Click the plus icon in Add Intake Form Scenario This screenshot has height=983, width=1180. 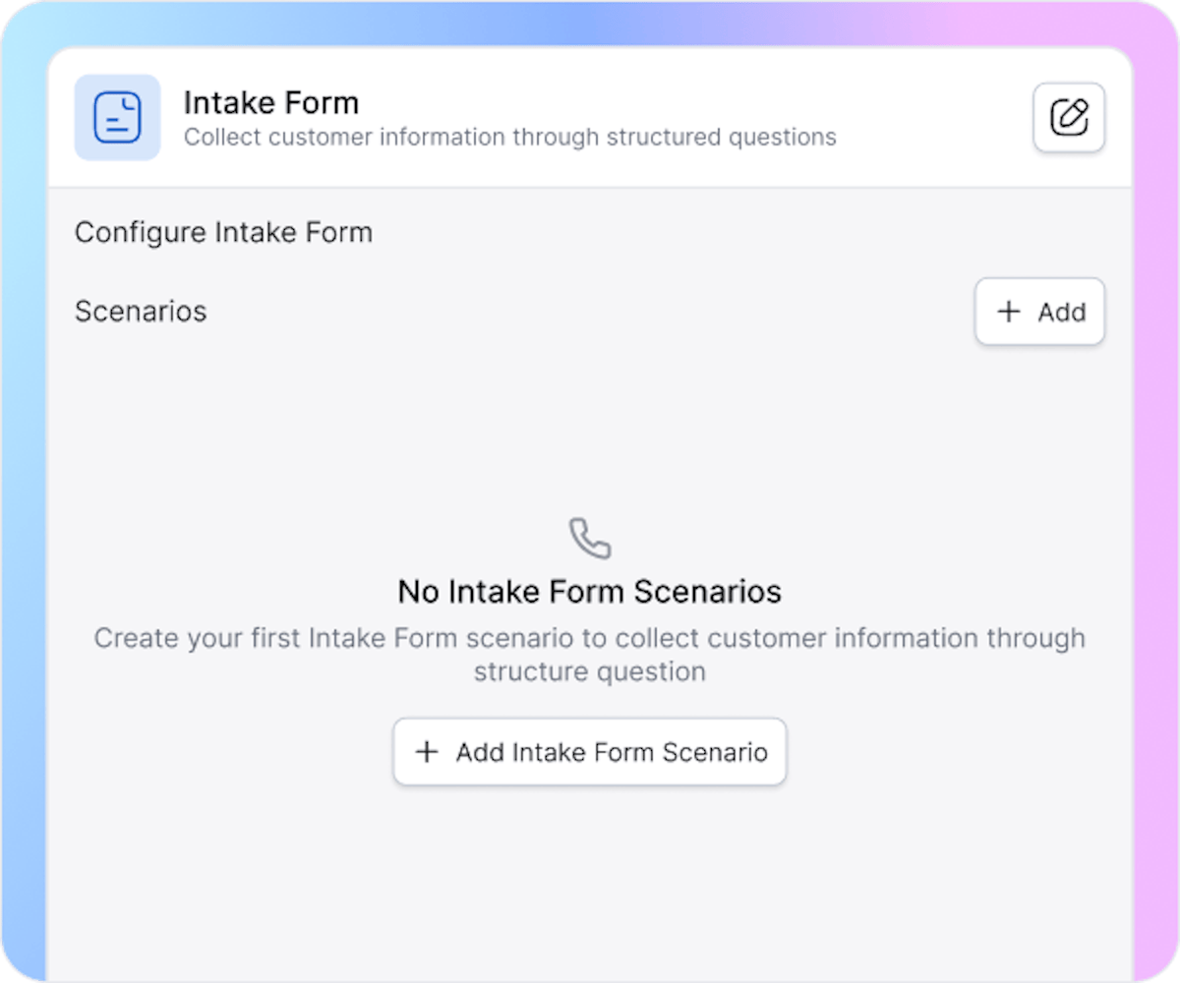(426, 752)
